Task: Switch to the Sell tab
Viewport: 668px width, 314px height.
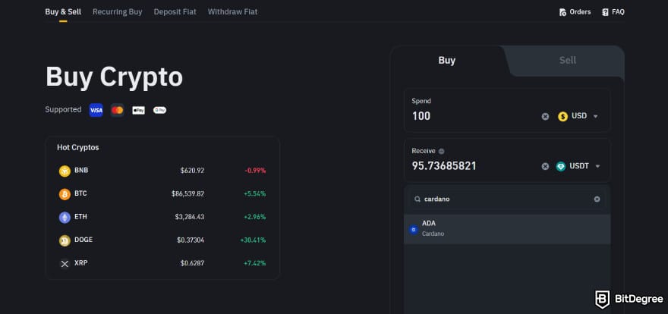Action: [568, 61]
